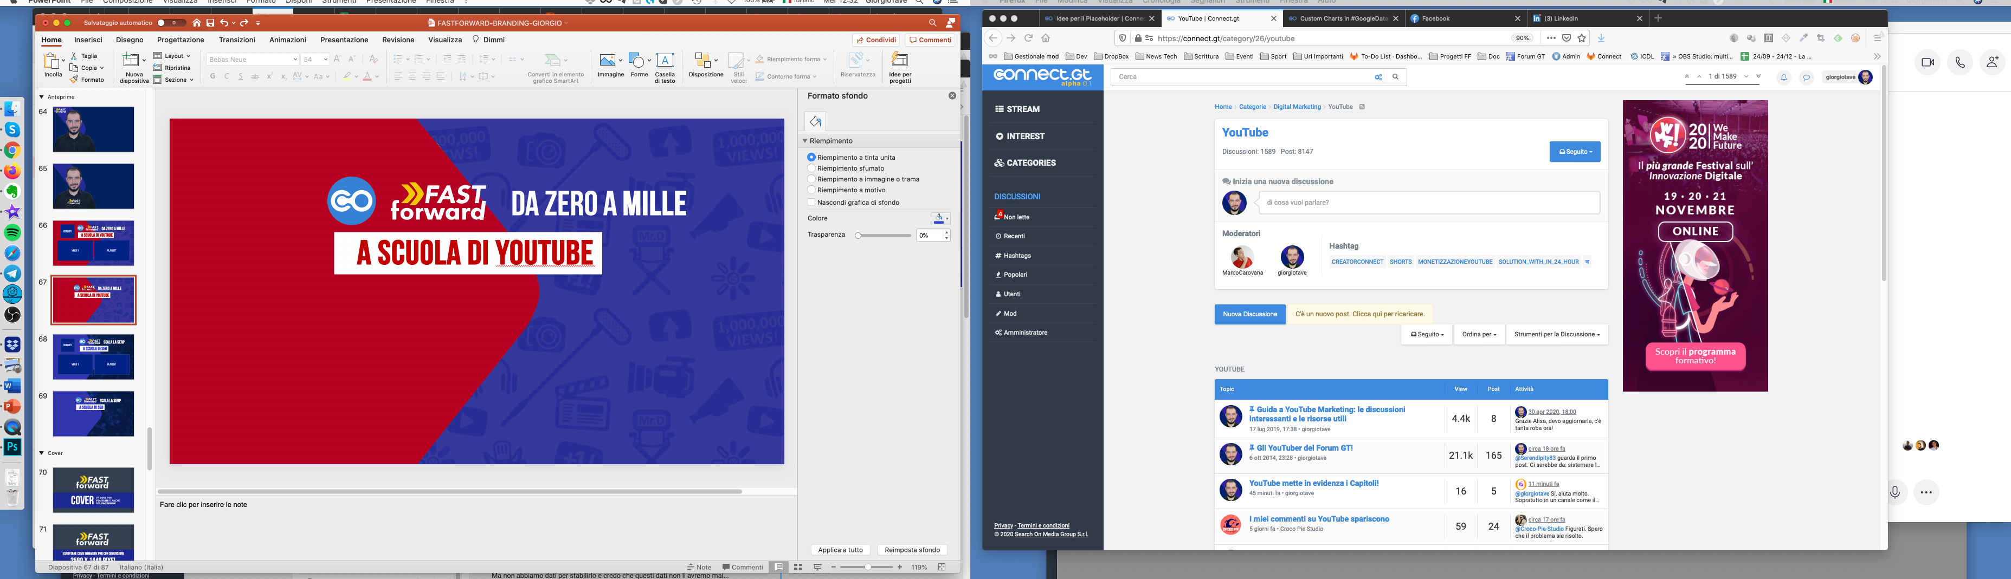Open the Layout dropdown
Viewport: 2011px width, 579px height.
(x=172, y=56)
